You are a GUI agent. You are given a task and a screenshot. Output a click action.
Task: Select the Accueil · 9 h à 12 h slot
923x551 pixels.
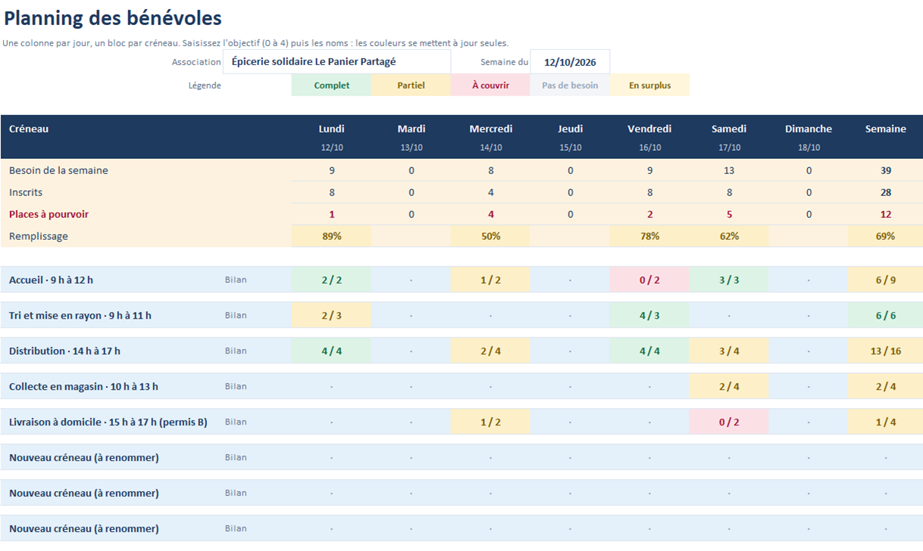(51, 280)
